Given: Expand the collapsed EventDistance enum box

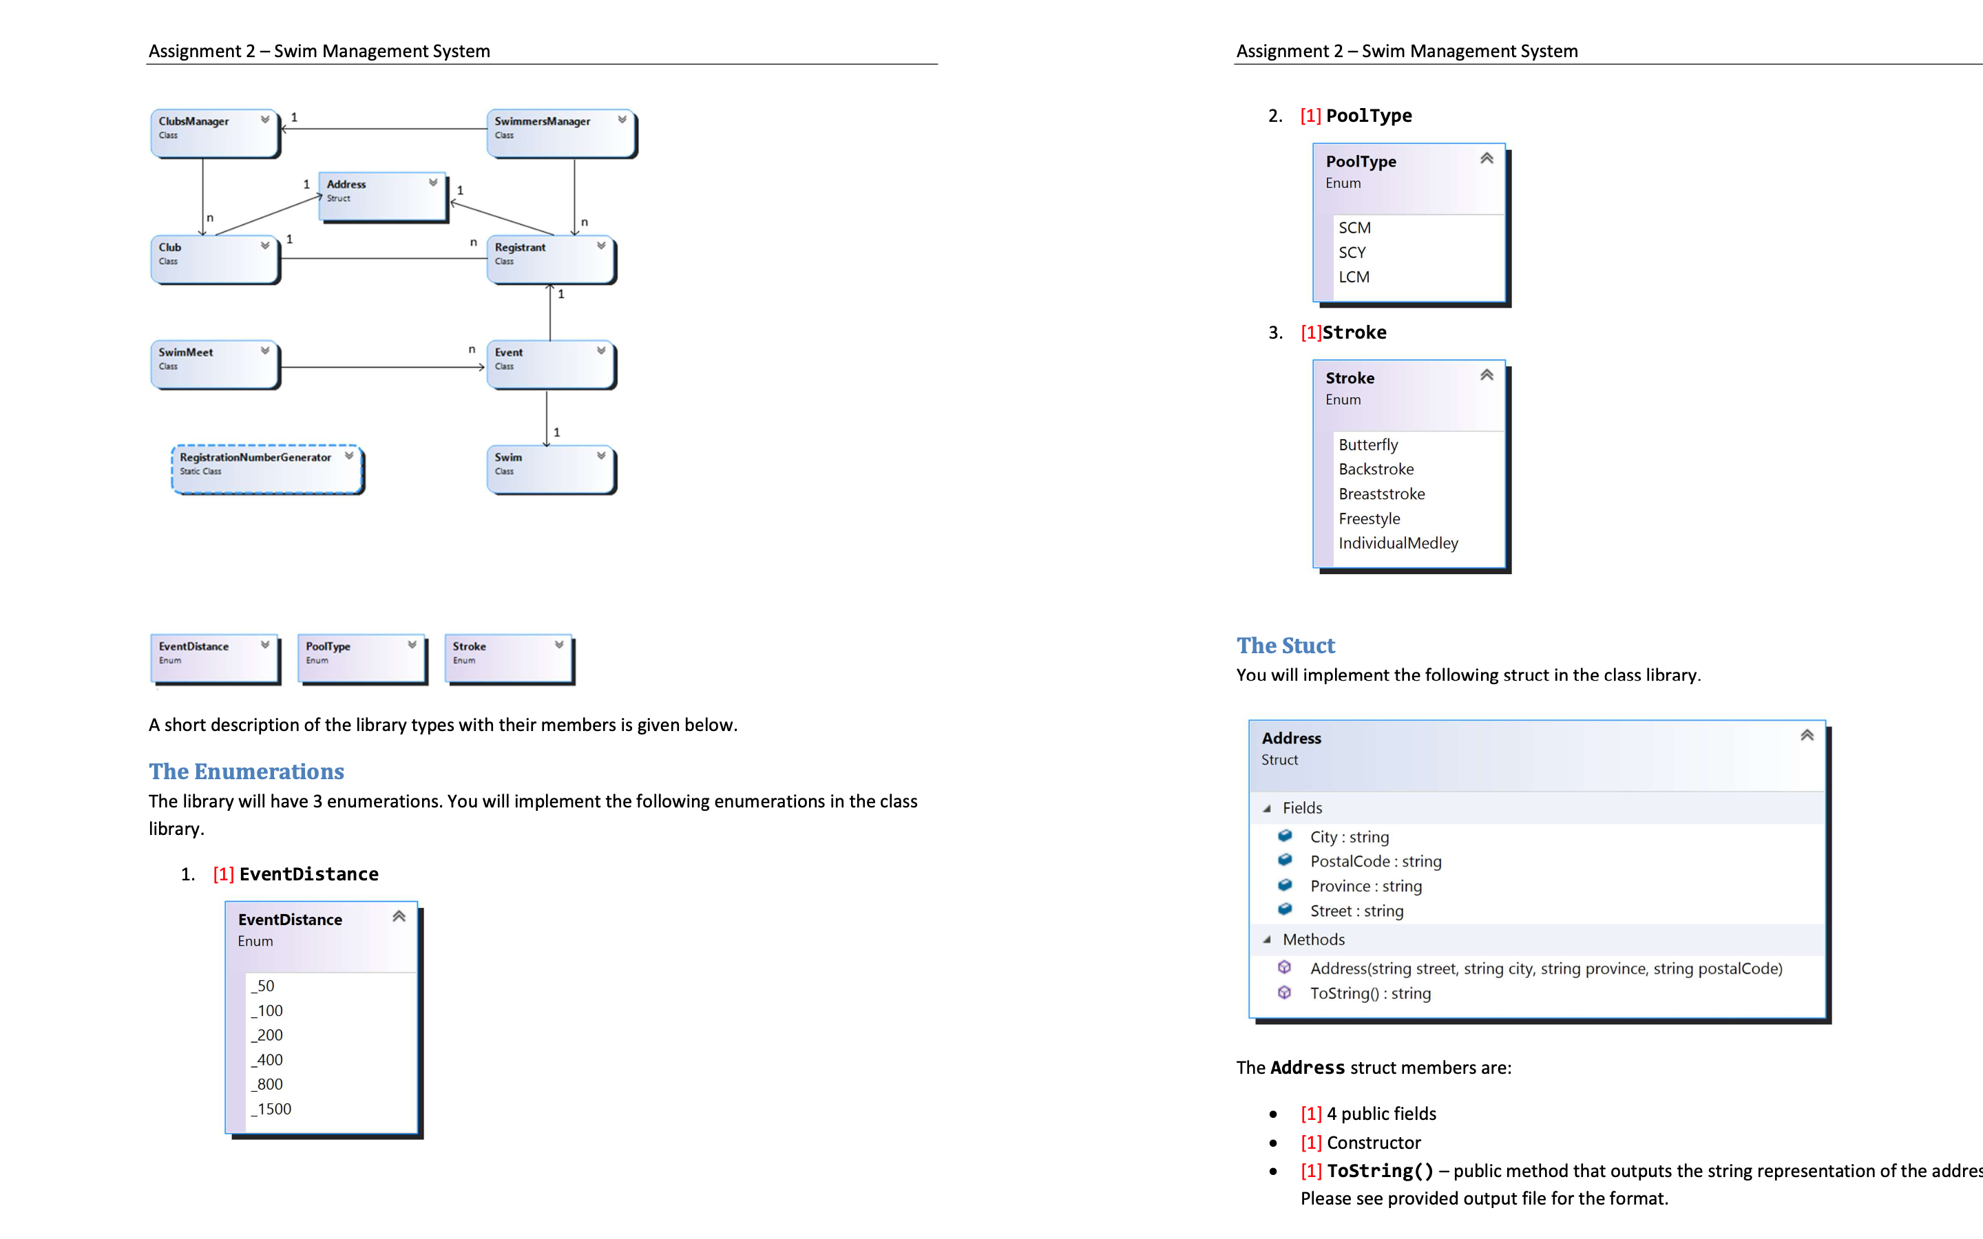Looking at the screenshot, I should (x=264, y=645).
